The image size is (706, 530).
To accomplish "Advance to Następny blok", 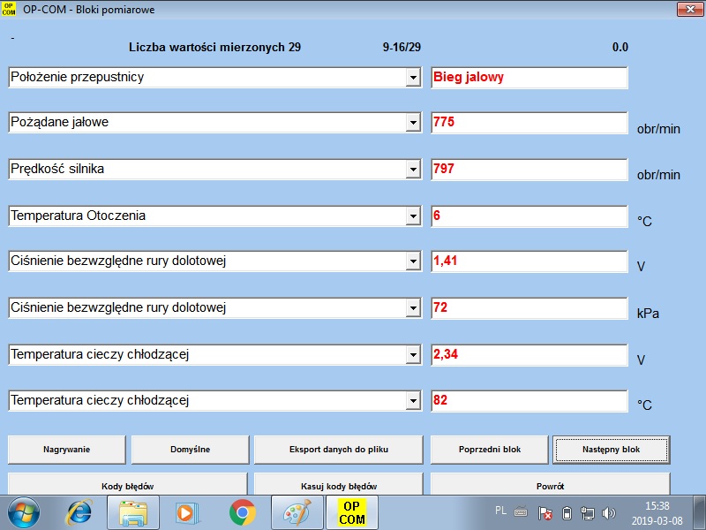I will point(611,450).
